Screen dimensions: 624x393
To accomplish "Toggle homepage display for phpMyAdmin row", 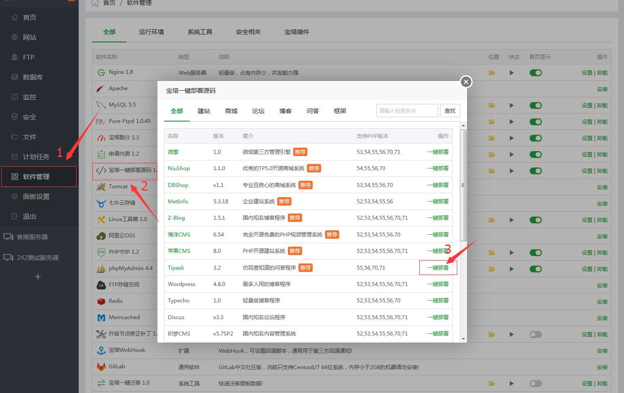I will (x=536, y=269).
